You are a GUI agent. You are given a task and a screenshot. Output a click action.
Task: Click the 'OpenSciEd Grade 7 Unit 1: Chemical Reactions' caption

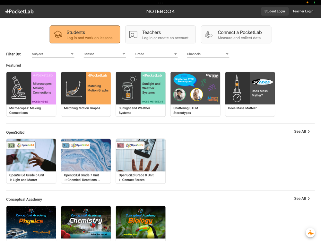(x=82, y=177)
